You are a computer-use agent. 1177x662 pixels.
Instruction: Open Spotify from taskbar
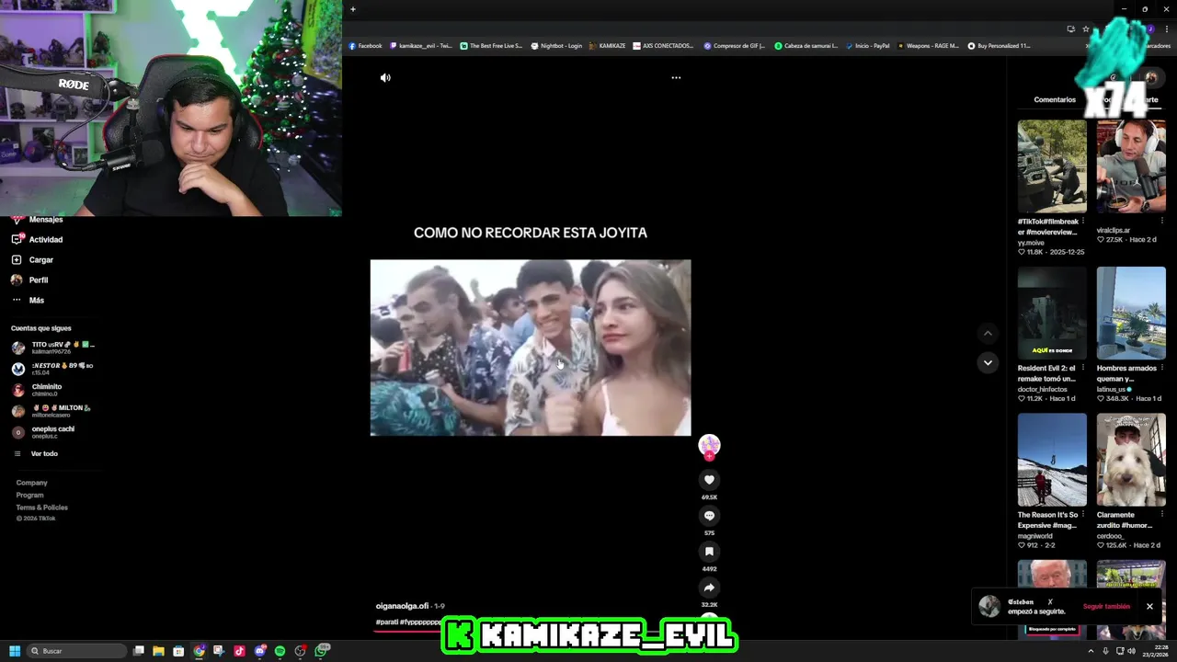pyautogui.click(x=280, y=651)
